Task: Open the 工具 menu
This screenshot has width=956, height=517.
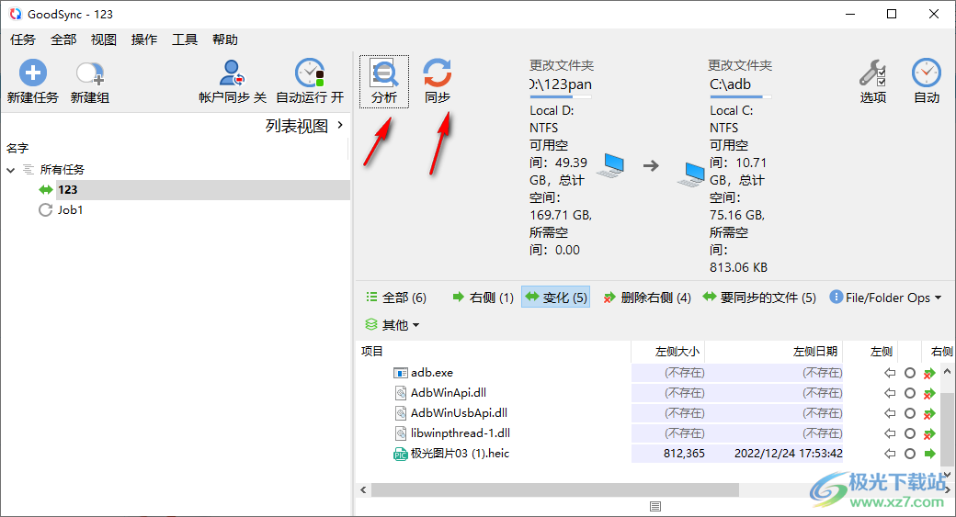Action: pos(185,39)
